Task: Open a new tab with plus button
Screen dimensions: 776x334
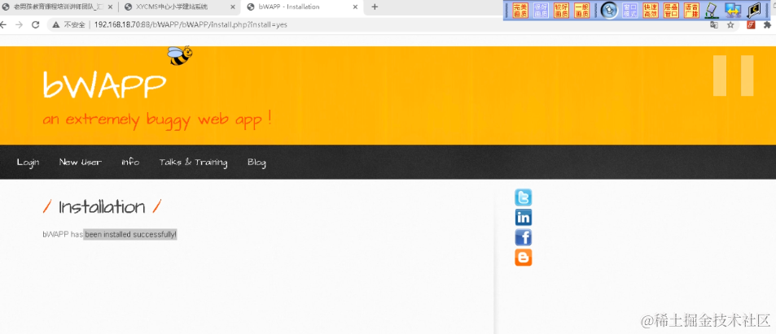Action: [375, 7]
